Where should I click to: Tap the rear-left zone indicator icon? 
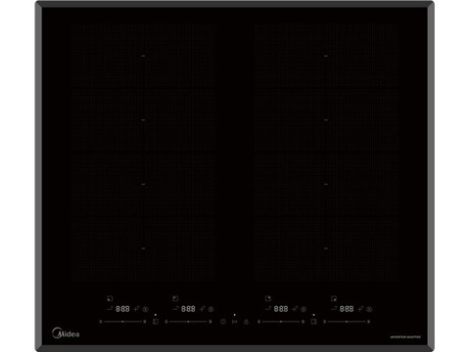(x=175, y=298)
